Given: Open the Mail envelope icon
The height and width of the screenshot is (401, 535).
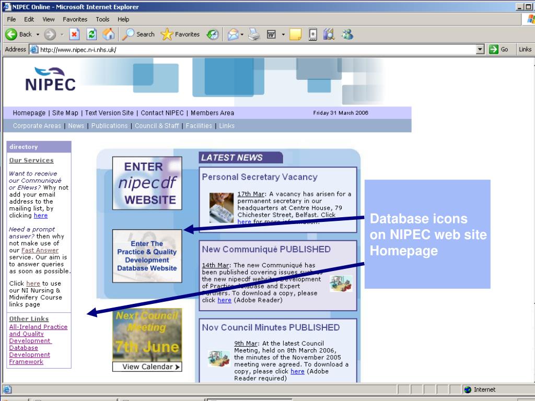Looking at the screenshot, I should pyautogui.click(x=233, y=34).
